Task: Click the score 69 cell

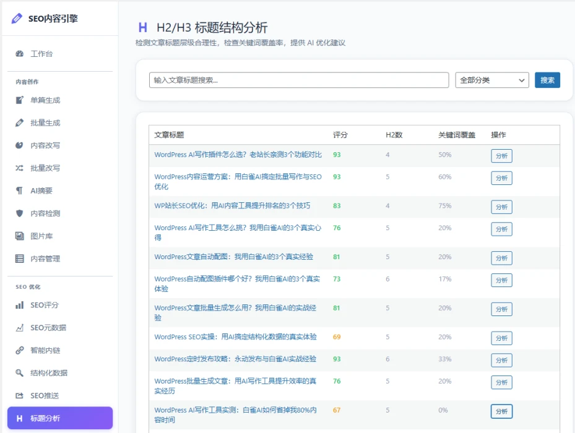Action: coord(337,337)
